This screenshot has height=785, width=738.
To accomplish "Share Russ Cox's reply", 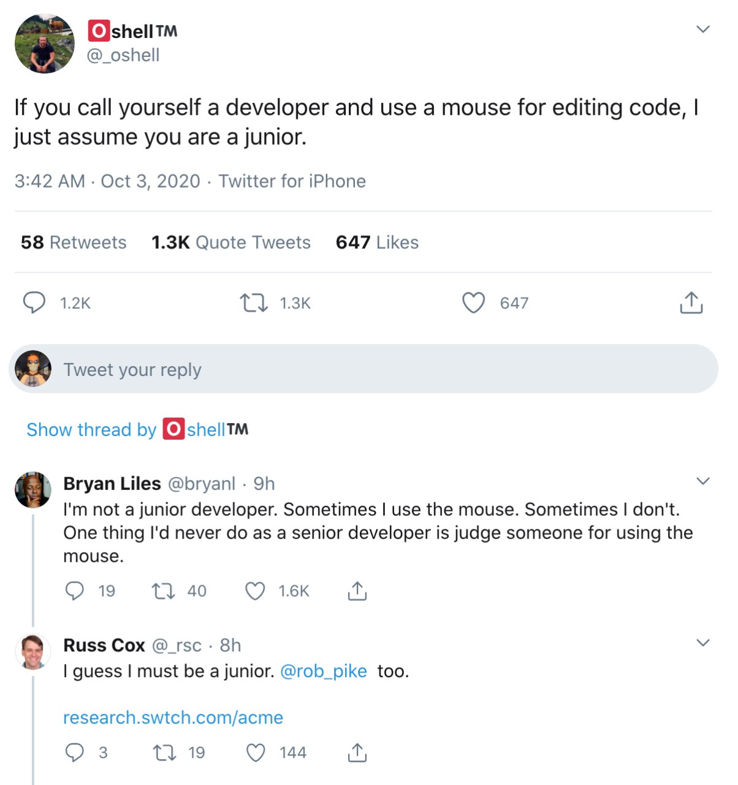I will 357,752.
